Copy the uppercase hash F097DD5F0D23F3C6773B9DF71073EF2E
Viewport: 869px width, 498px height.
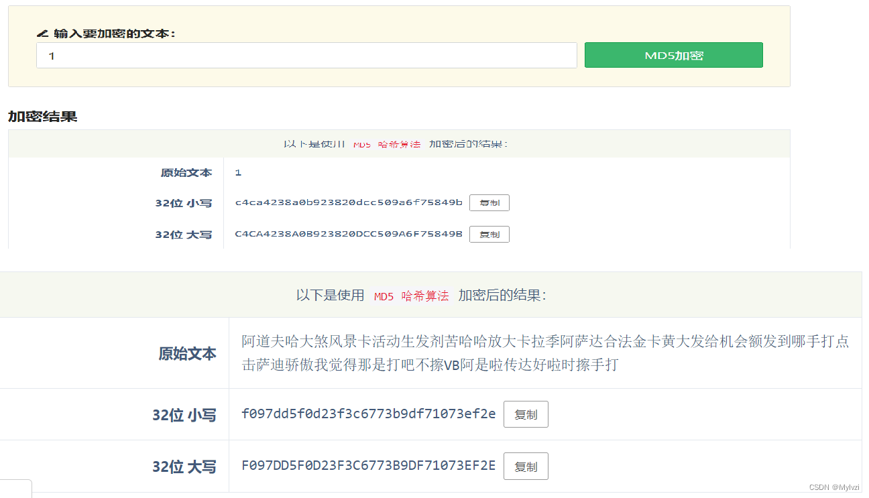(526, 466)
